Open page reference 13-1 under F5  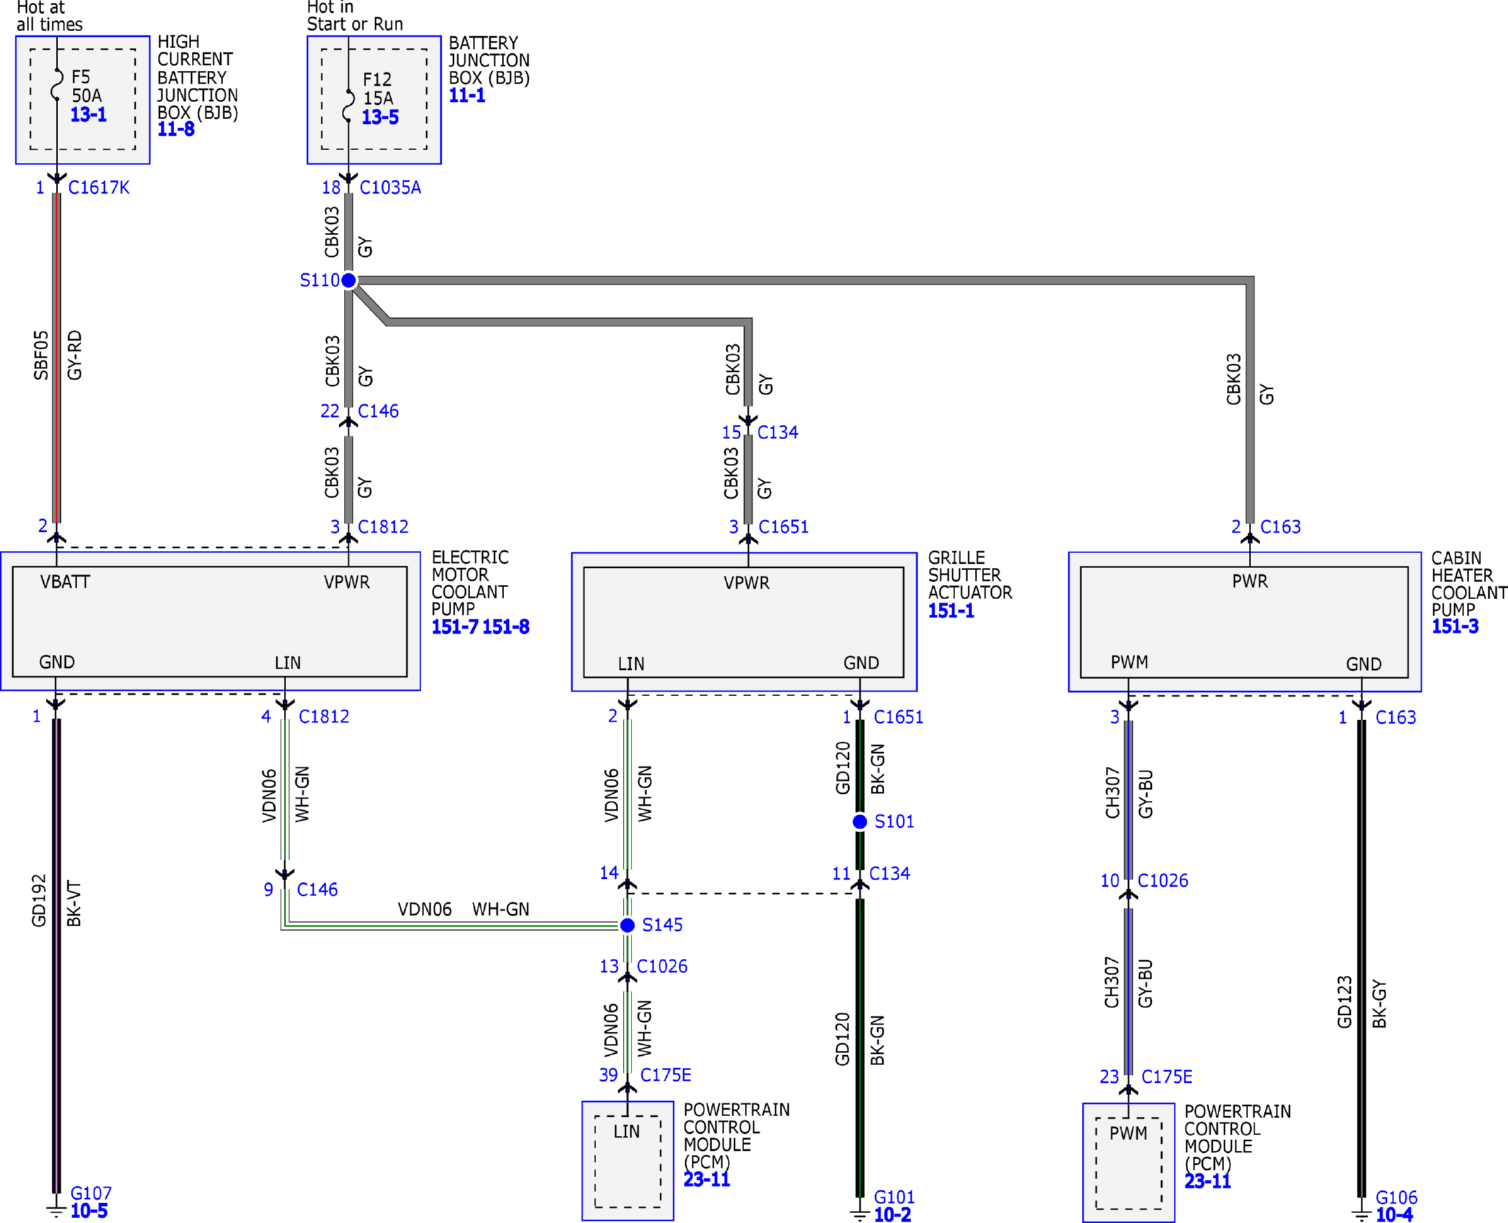88,115
